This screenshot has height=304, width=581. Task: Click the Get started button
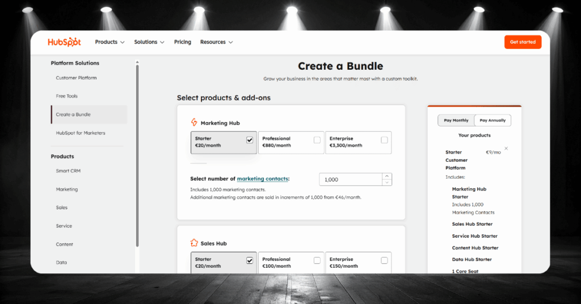click(523, 42)
